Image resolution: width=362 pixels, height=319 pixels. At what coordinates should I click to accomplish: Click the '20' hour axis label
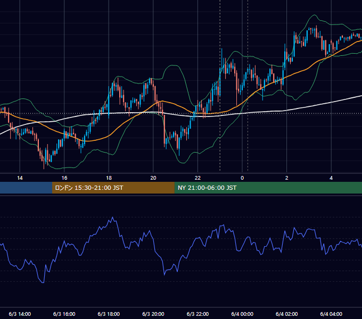coord(153,178)
